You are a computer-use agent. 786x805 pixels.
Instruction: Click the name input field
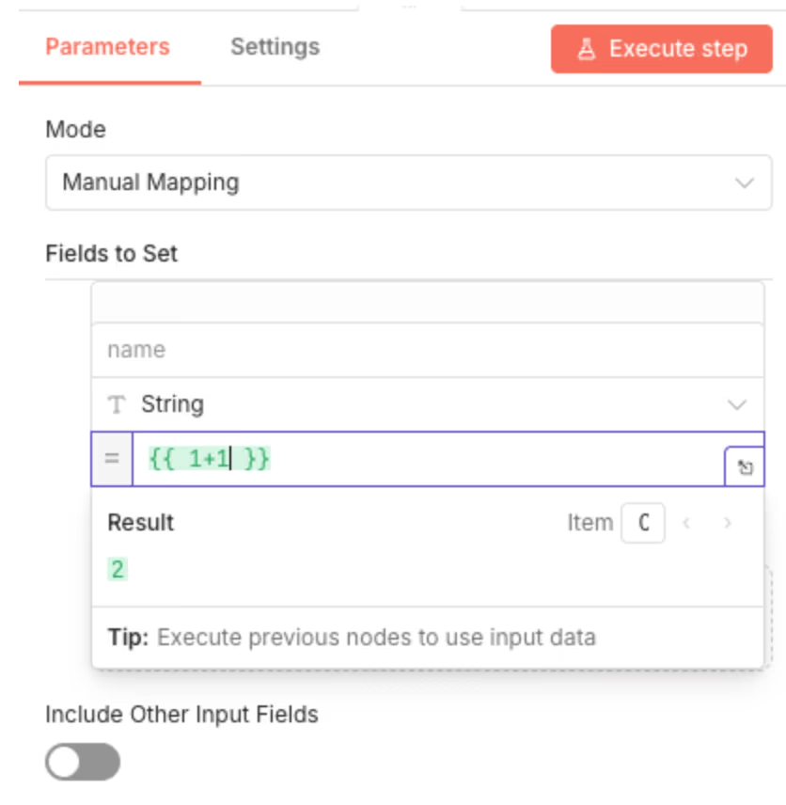(x=427, y=351)
